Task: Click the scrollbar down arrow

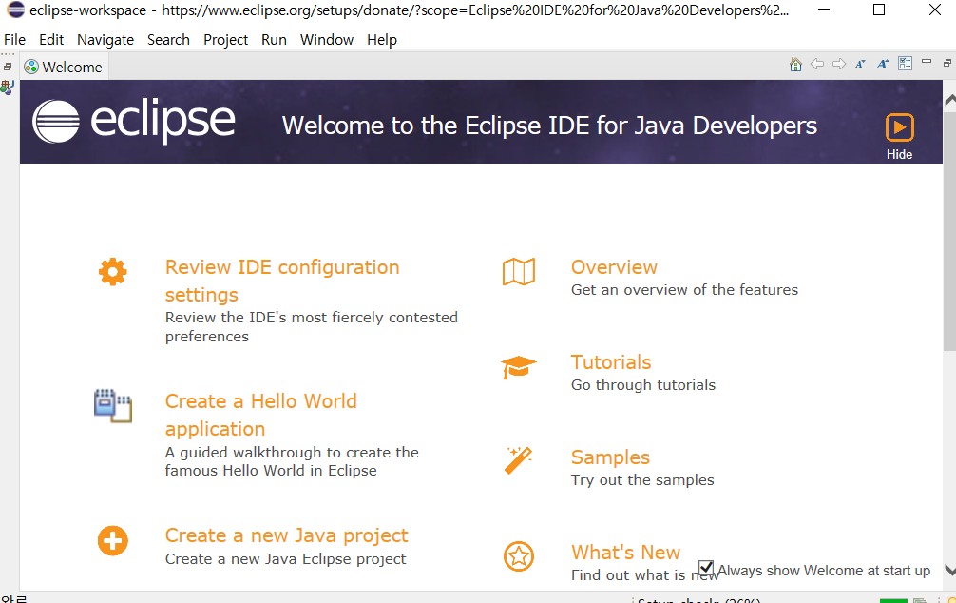Action: 950,570
